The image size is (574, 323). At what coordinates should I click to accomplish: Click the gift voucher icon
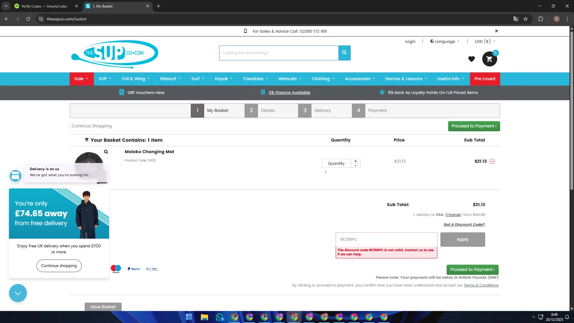coord(122,92)
